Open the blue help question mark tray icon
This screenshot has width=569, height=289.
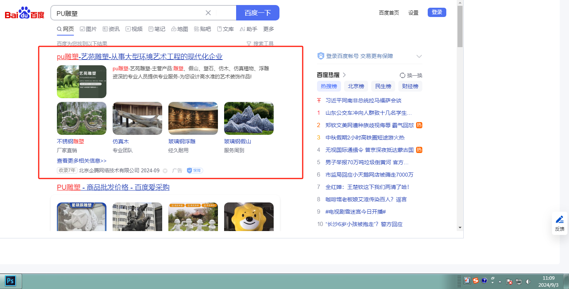tap(484, 281)
